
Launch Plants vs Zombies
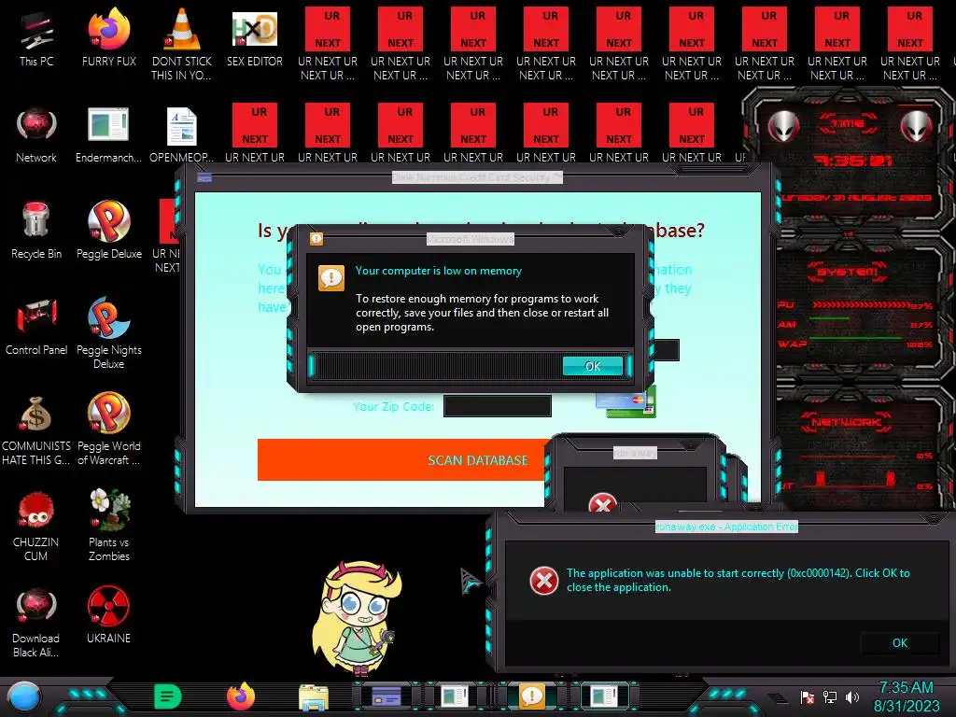click(x=108, y=525)
